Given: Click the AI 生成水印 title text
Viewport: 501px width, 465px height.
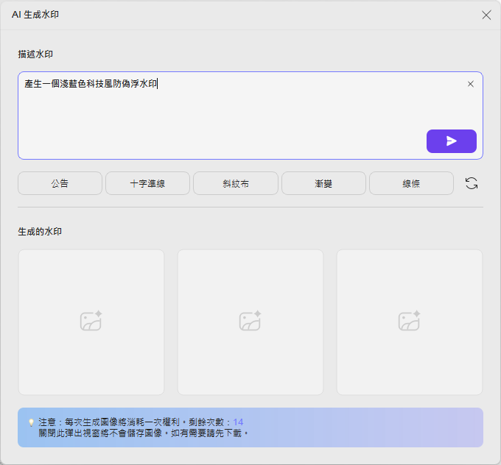Looking at the screenshot, I should (35, 15).
